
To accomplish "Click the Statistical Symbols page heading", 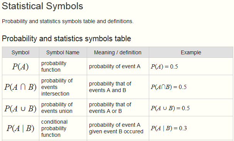I will pyautogui.click(x=42, y=6).
